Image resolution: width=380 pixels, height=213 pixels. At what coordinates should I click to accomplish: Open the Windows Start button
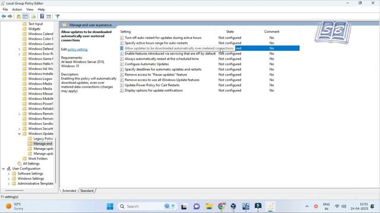(x=110, y=206)
